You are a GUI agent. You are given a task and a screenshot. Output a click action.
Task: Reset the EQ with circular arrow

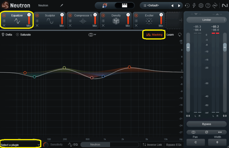pyautogui.click(x=180, y=35)
